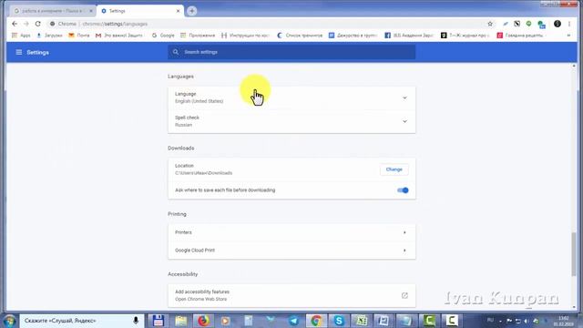Click the browser forward arrow
583x328 pixels.
pos(26,24)
